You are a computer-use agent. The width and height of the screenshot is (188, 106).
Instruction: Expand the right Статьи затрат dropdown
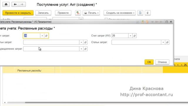[163, 42]
